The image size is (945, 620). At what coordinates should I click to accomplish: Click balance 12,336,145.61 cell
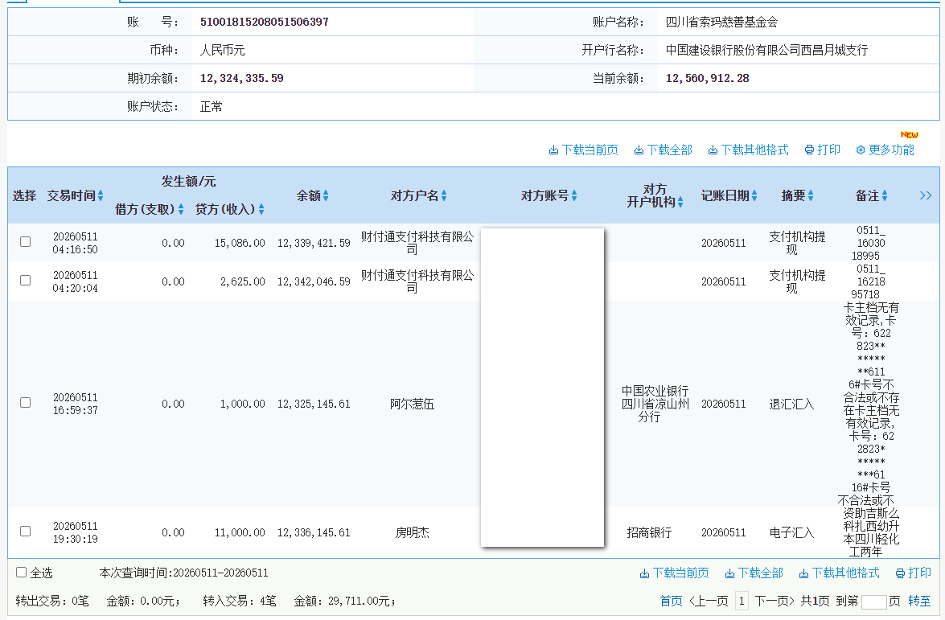pos(314,532)
